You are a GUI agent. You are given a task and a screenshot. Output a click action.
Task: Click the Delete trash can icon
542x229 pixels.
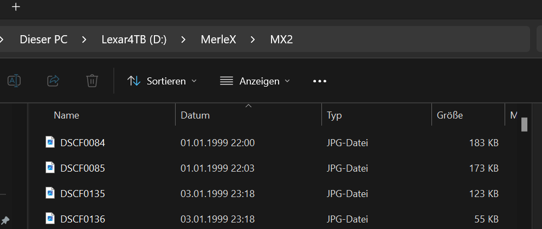(92, 81)
